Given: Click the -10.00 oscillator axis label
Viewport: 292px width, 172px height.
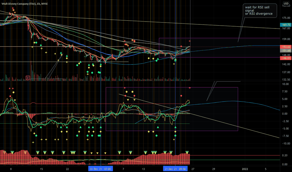Looking at the screenshot, I should coord(286,143).
